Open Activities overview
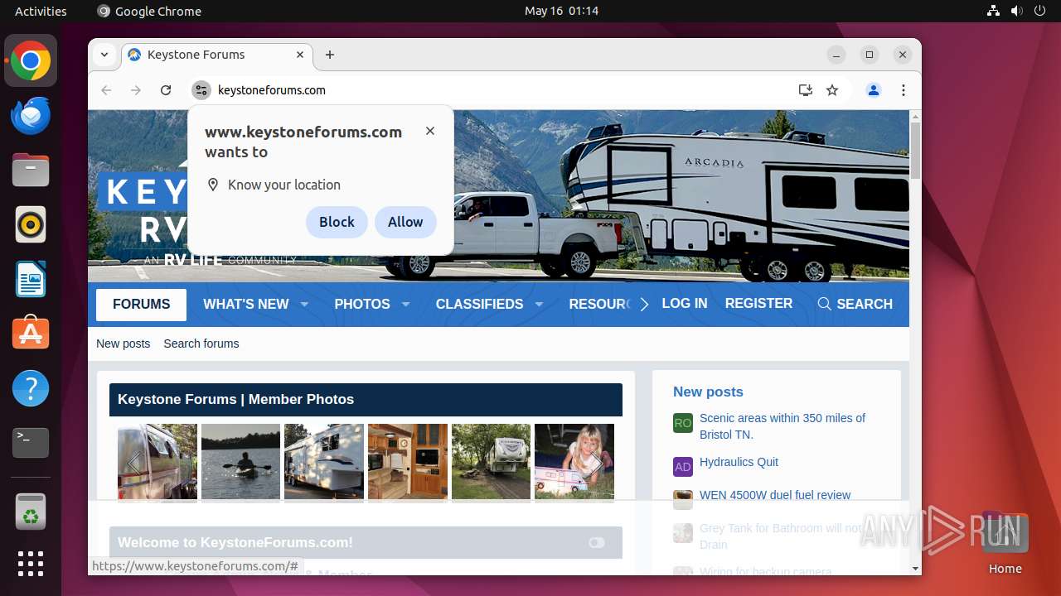 coord(41,11)
